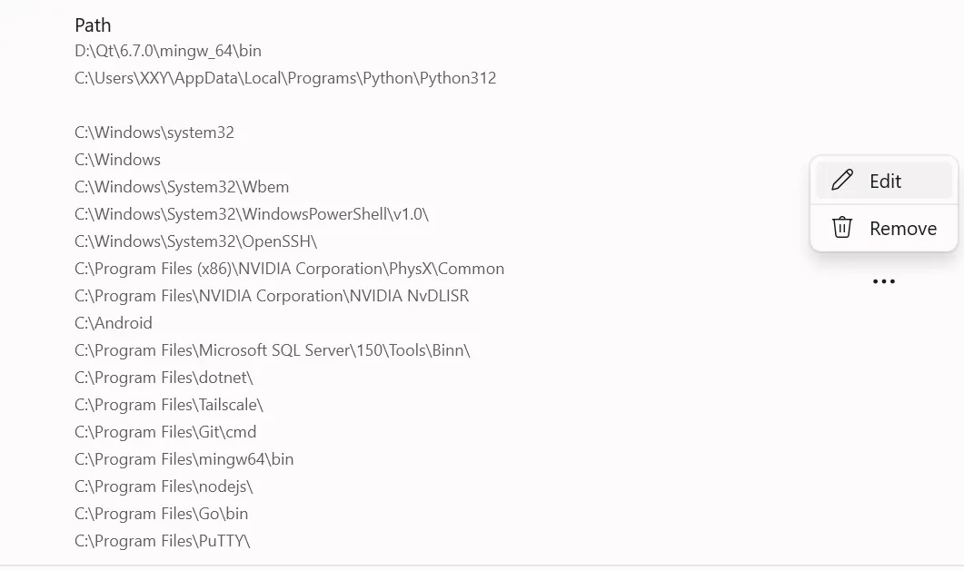This screenshot has height=570, width=964.
Task: Click the Python312 path entry
Action: pyautogui.click(x=285, y=78)
